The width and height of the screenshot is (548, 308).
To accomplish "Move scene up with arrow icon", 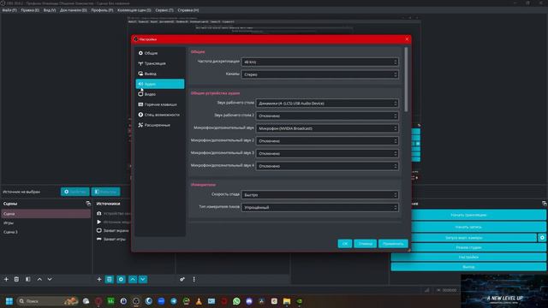I will point(39,279).
